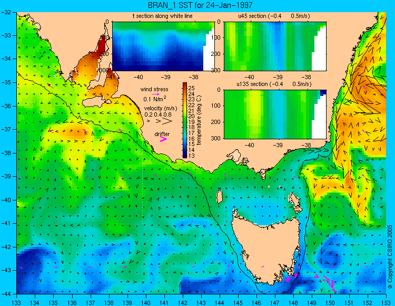Click the "0.1 N/m²" legend value

click(x=155, y=99)
